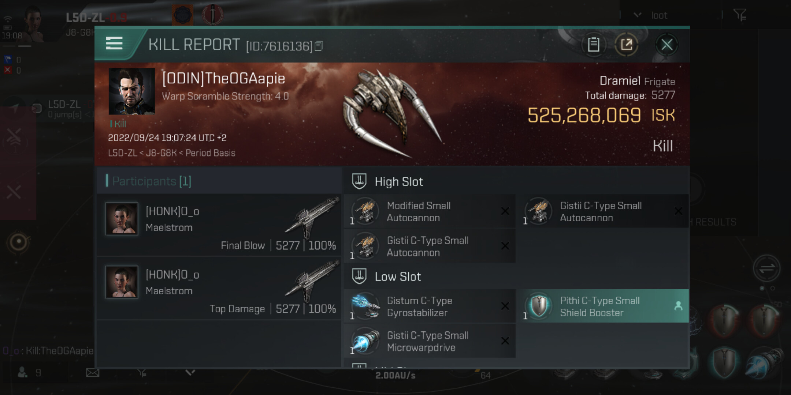The height and width of the screenshot is (395, 791).
Task: Open the loot filter dropdown
Action: coord(638,15)
